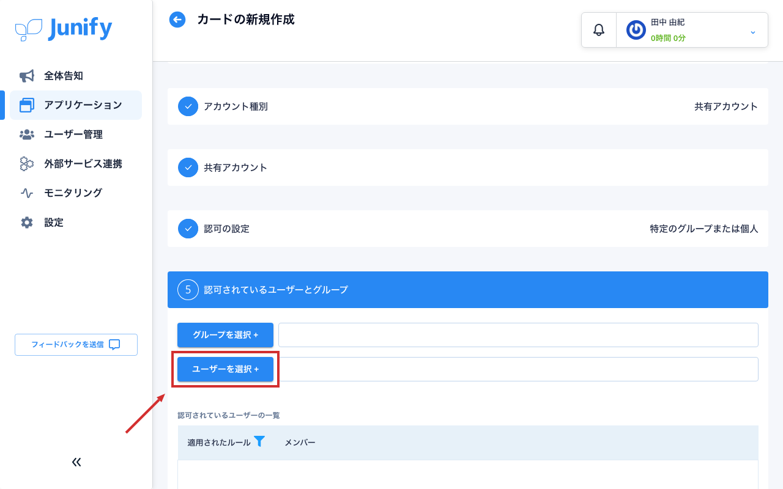This screenshot has height=489, width=783.
Task: Go to ユーザー管理 section
Action: 76,134
